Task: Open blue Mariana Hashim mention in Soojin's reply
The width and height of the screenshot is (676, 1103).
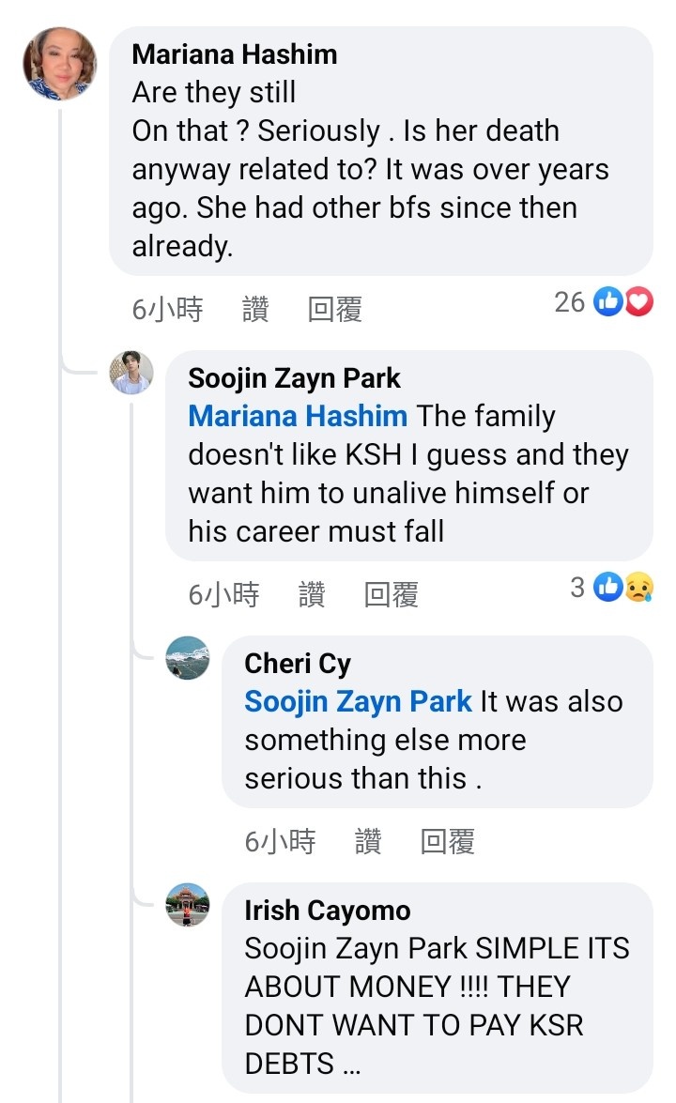Action: point(298,416)
